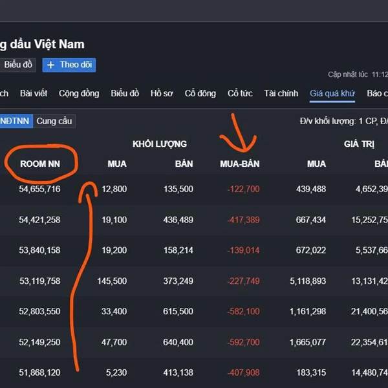Image resolution: width=388 pixels, height=388 pixels.
Task: Select room value 54,655,716
Action: pyautogui.click(x=39, y=189)
